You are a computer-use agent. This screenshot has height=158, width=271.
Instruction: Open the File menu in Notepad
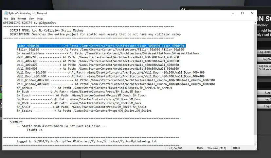[6, 19]
